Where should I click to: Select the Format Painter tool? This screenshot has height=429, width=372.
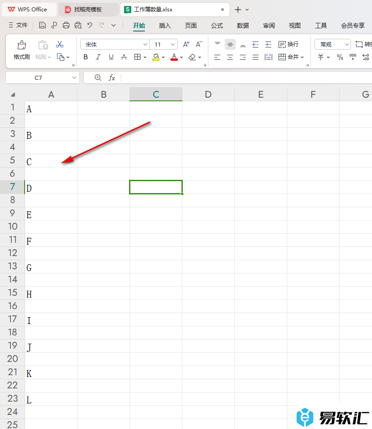click(x=21, y=50)
